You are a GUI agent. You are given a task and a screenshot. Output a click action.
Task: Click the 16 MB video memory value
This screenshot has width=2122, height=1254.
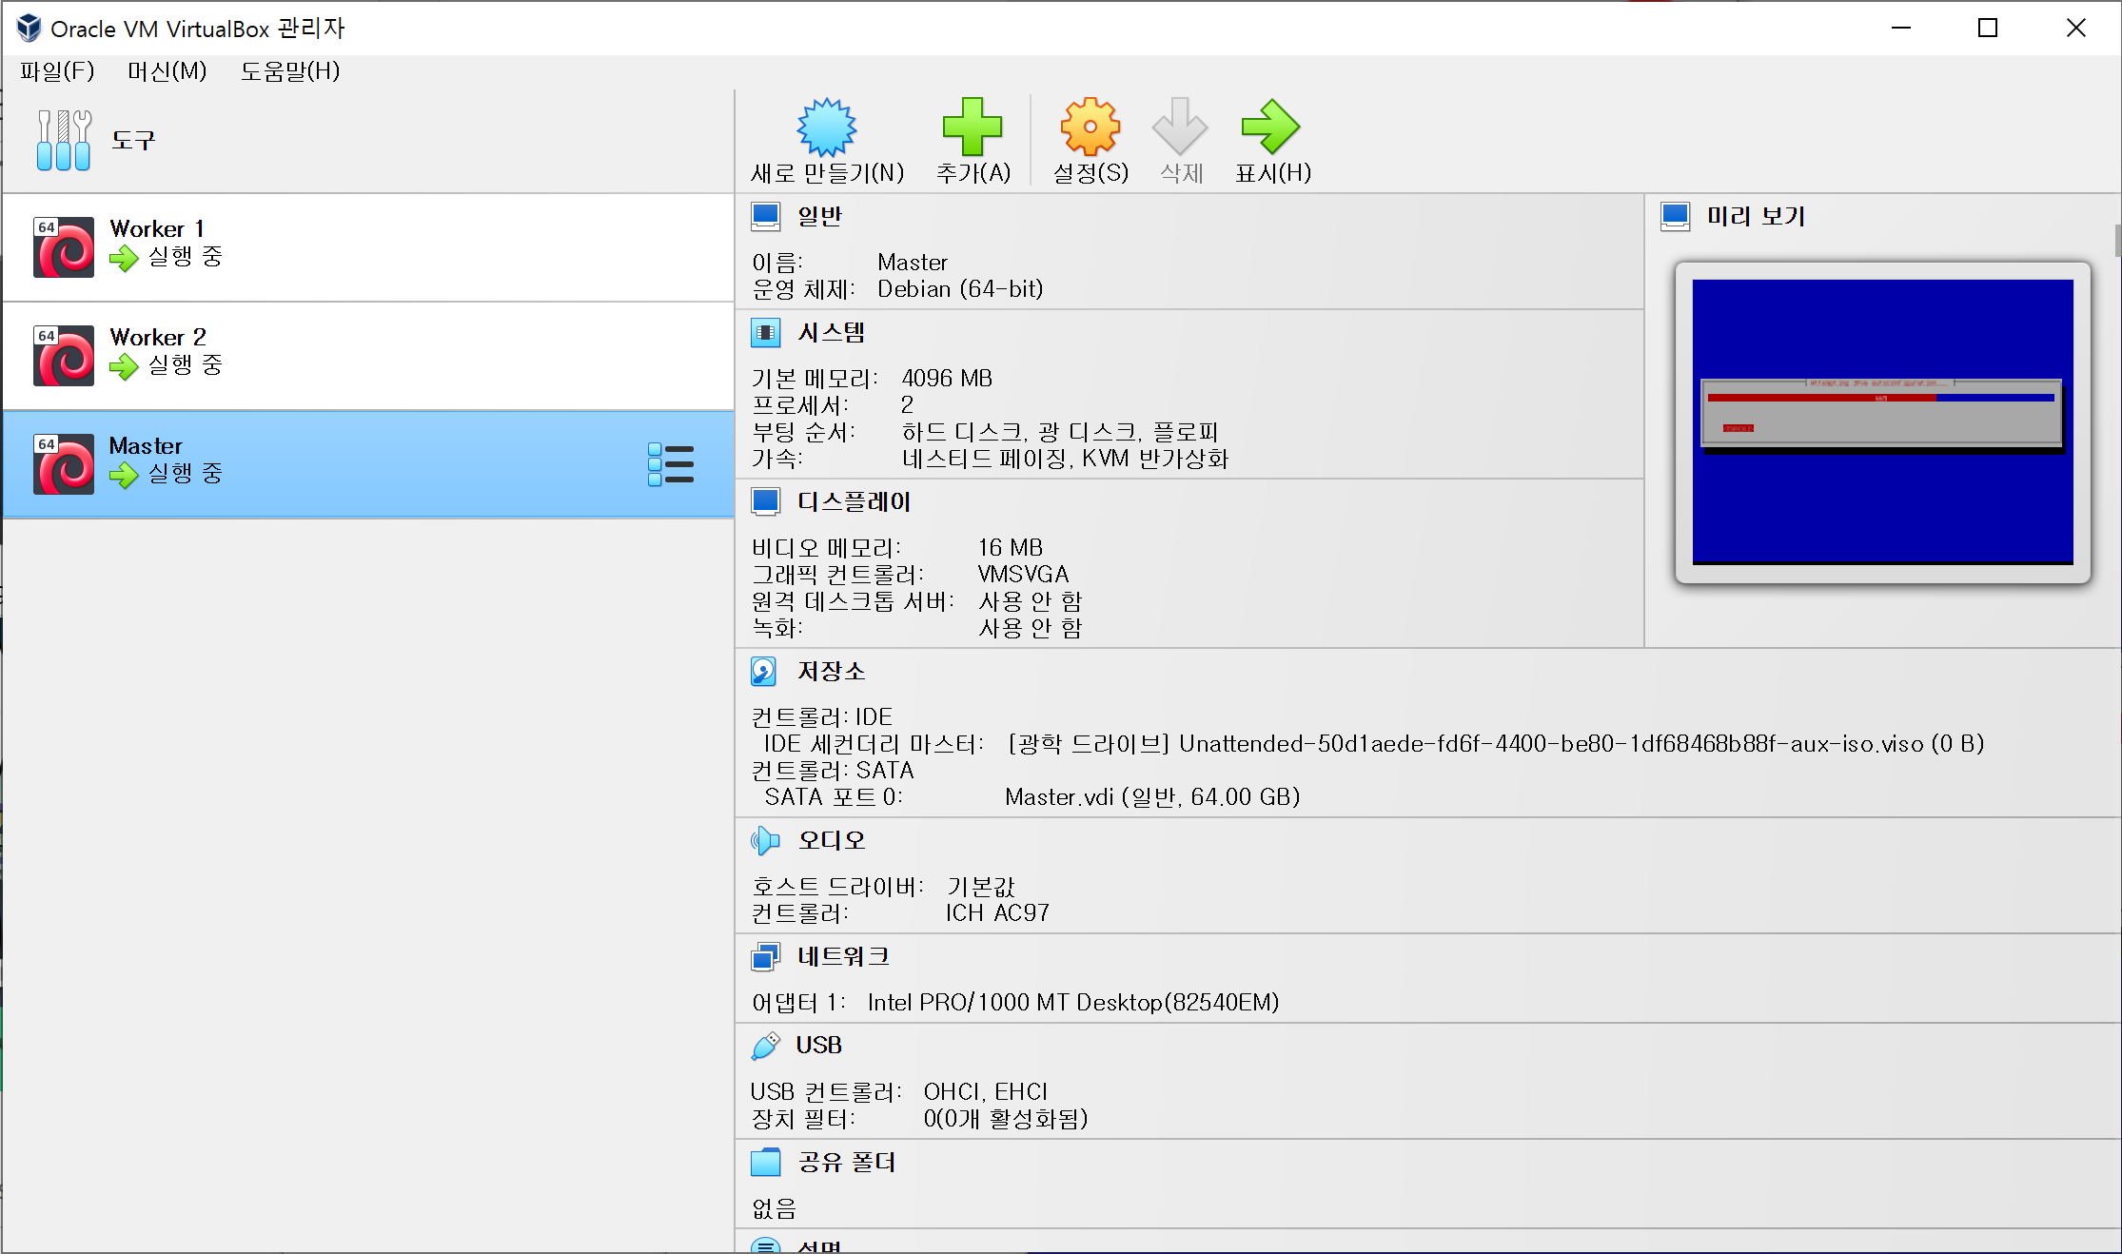coord(1011,548)
